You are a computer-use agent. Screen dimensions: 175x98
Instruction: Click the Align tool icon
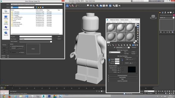coord(94,6)
